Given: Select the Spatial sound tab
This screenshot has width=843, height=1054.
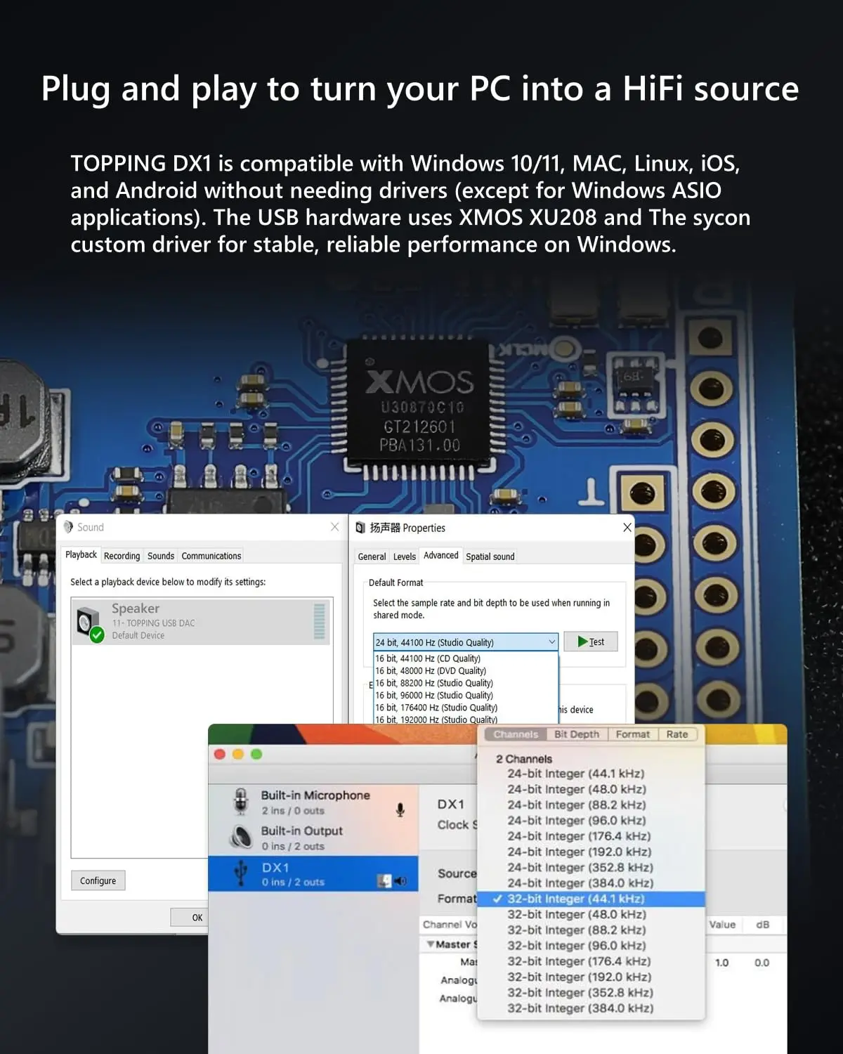Looking at the screenshot, I should click(490, 556).
